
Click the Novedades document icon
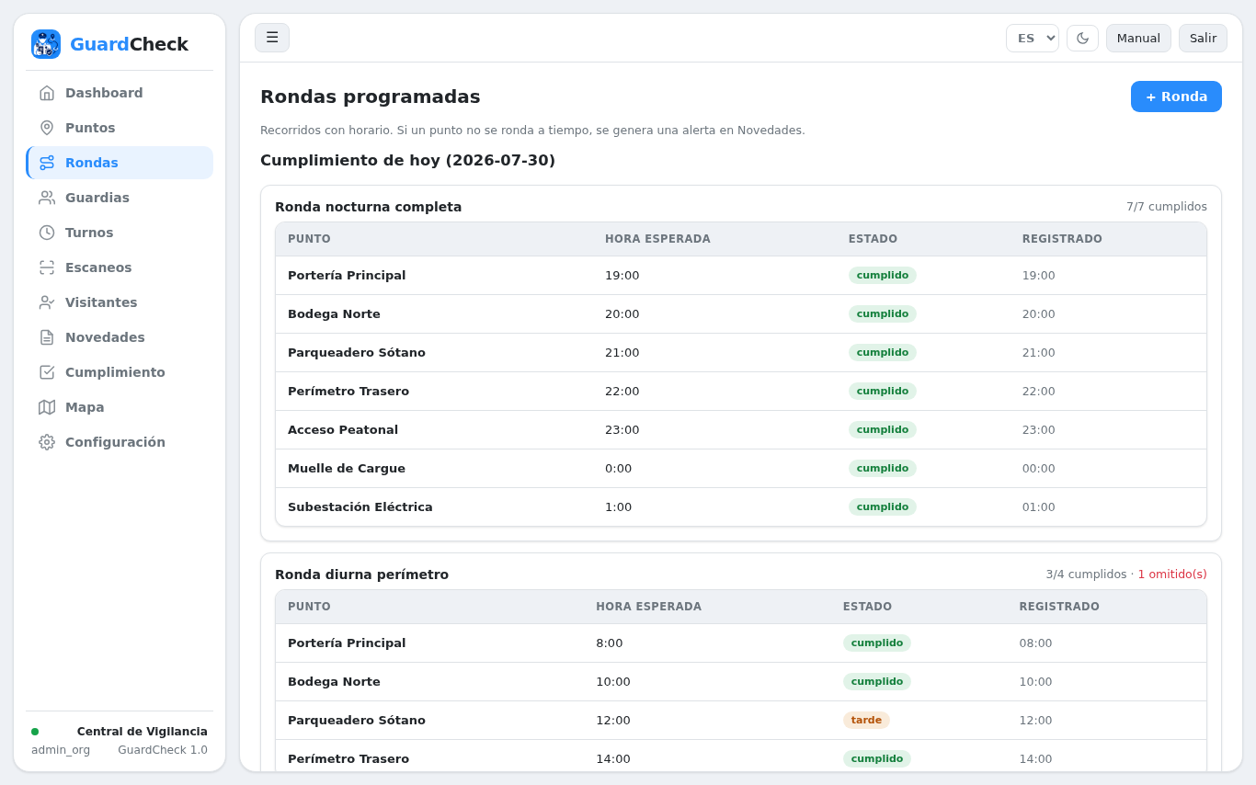[47, 337]
